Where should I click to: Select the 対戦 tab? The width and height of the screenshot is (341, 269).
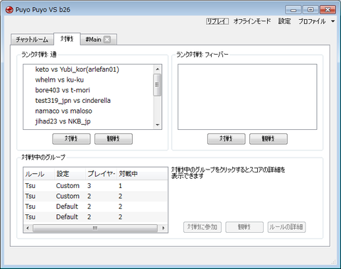67,39
